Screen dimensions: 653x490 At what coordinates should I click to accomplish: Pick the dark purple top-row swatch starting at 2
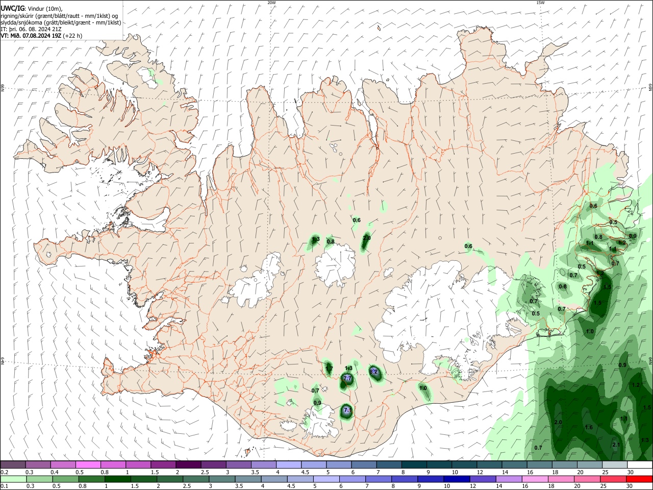[188, 465]
